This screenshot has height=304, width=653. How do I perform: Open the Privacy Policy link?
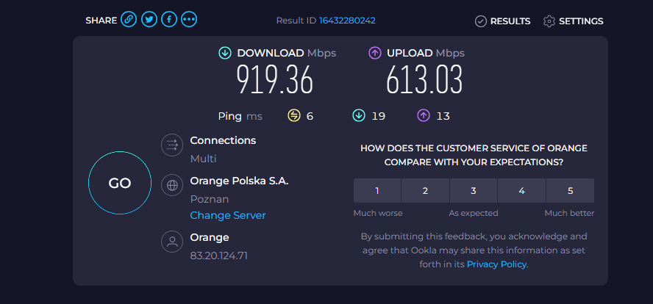(x=496, y=264)
